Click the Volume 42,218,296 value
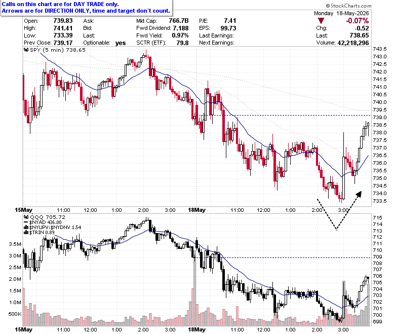Image resolution: width=395 pixels, height=334 pixels. 353,43
